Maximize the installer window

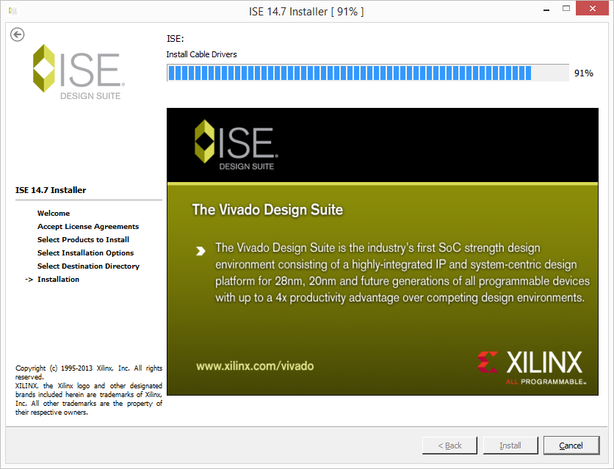point(566,9)
